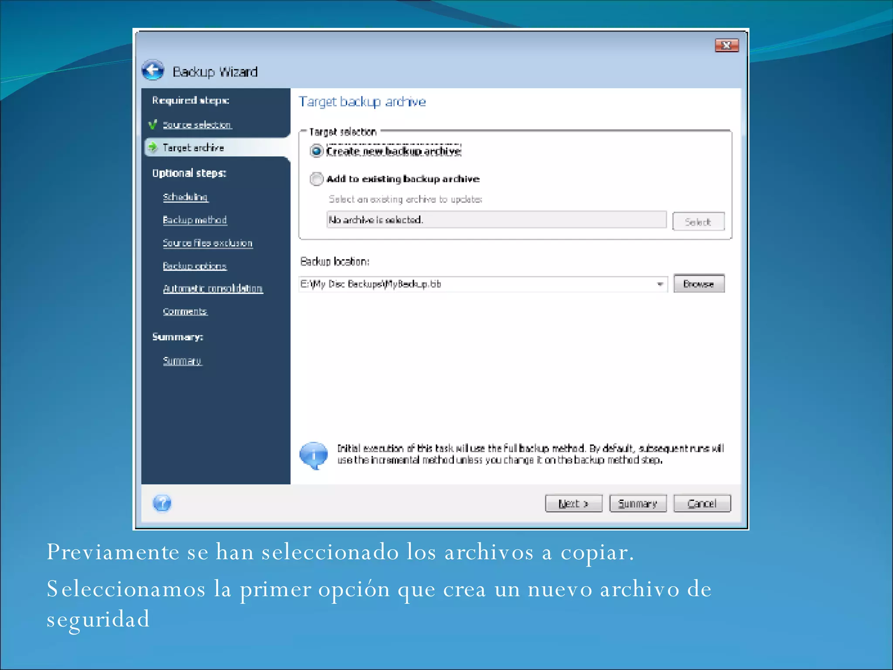
Task: Click 'Select an existing archive to update' text
Action: pos(406,199)
